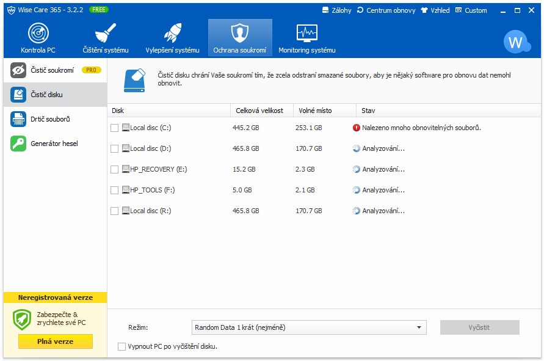Viewport: 544px width, 361px height.
Task: Click the analyzing spinner for HP_RECOVERY (E:)
Action: (357, 169)
